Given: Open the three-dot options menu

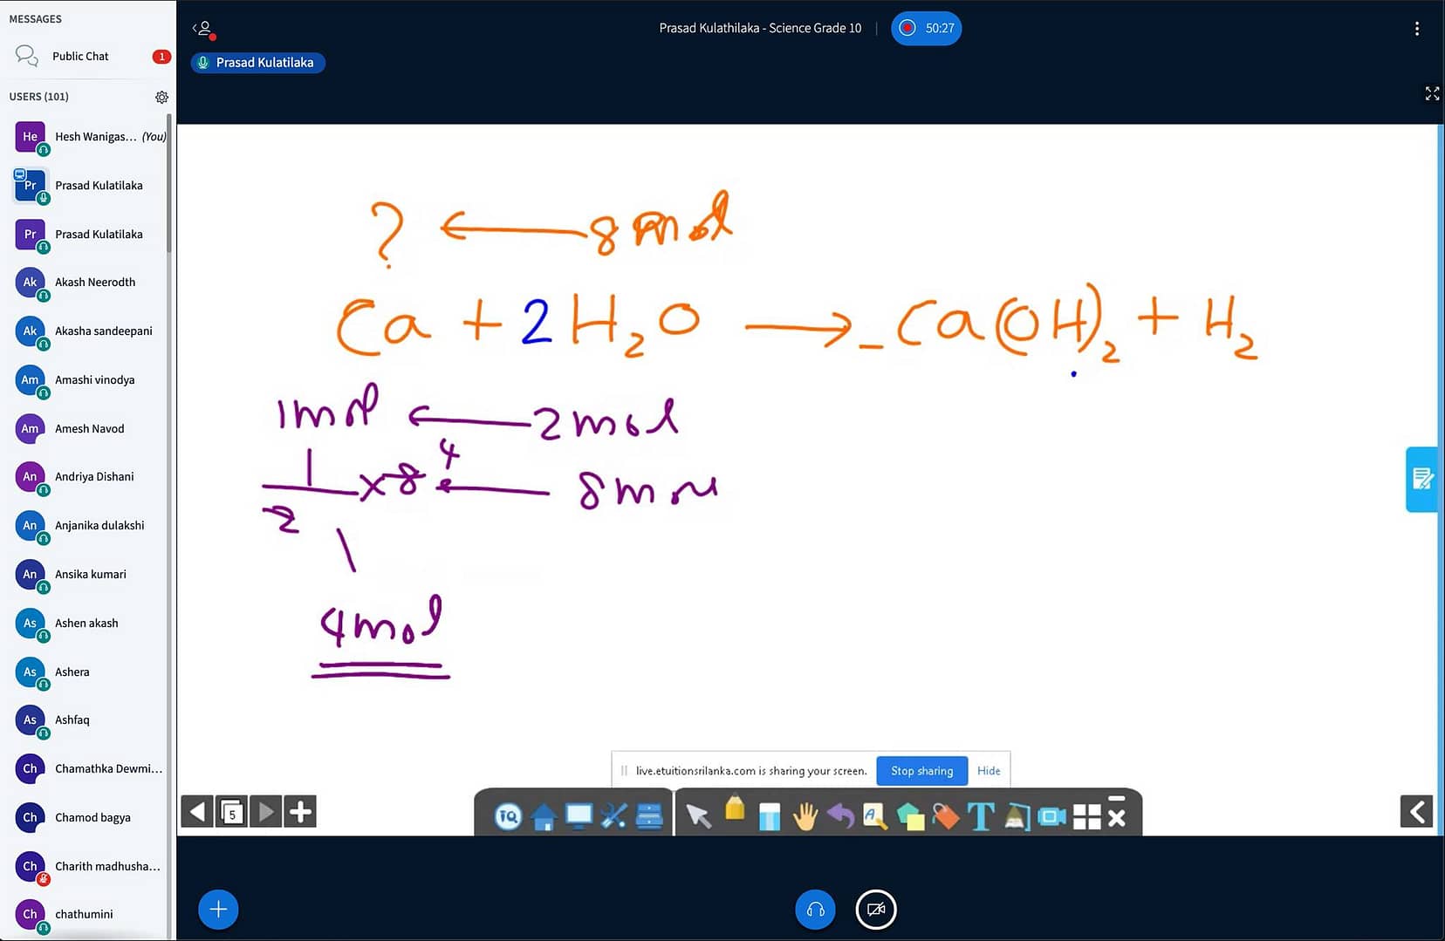Looking at the screenshot, I should point(1416,29).
